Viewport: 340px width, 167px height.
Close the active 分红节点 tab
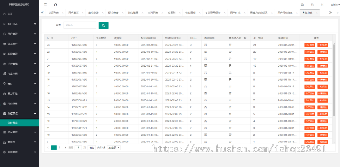coord(317,13)
